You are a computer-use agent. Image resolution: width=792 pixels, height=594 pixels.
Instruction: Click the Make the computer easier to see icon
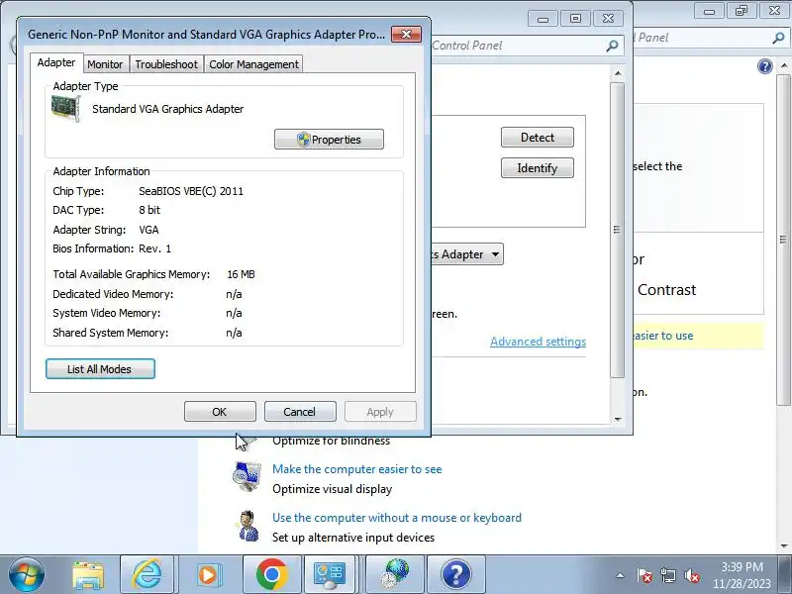[x=247, y=476]
